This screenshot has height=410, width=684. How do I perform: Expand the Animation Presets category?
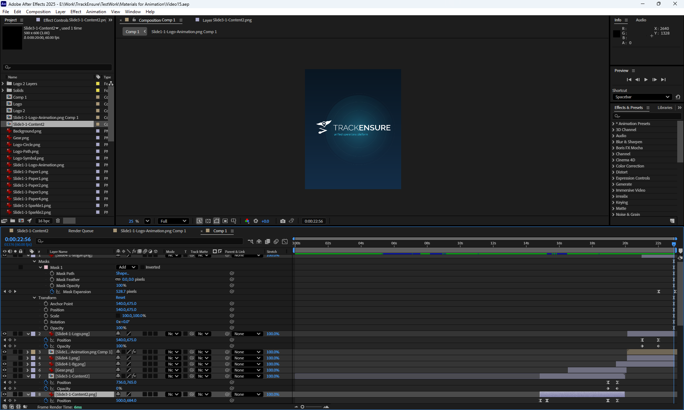point(613,124)
